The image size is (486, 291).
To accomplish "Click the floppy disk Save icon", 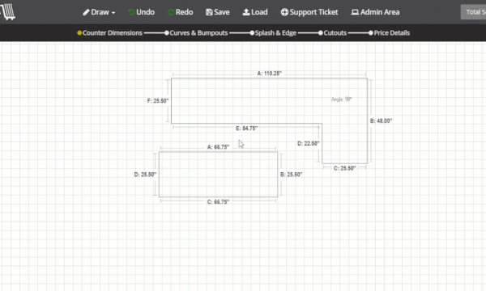I will [x=209, y=12].
